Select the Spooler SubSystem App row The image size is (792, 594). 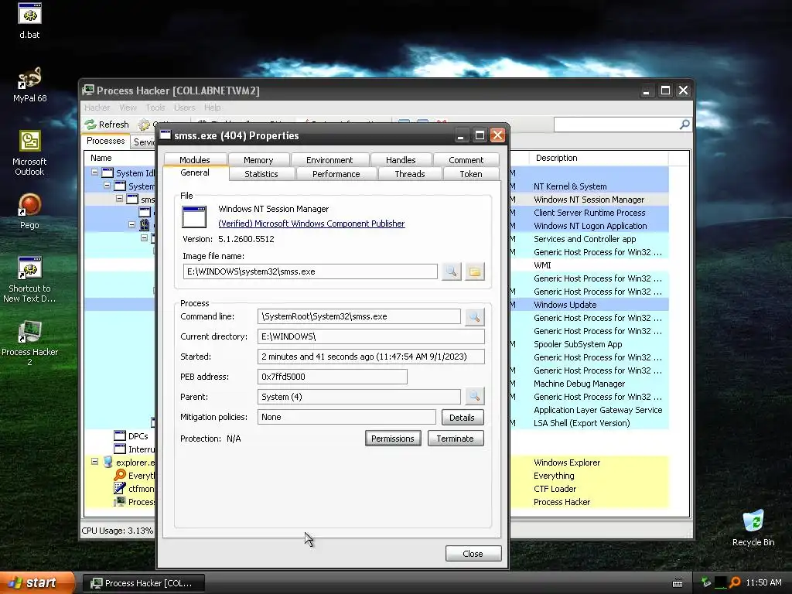(x=589, y=344)
